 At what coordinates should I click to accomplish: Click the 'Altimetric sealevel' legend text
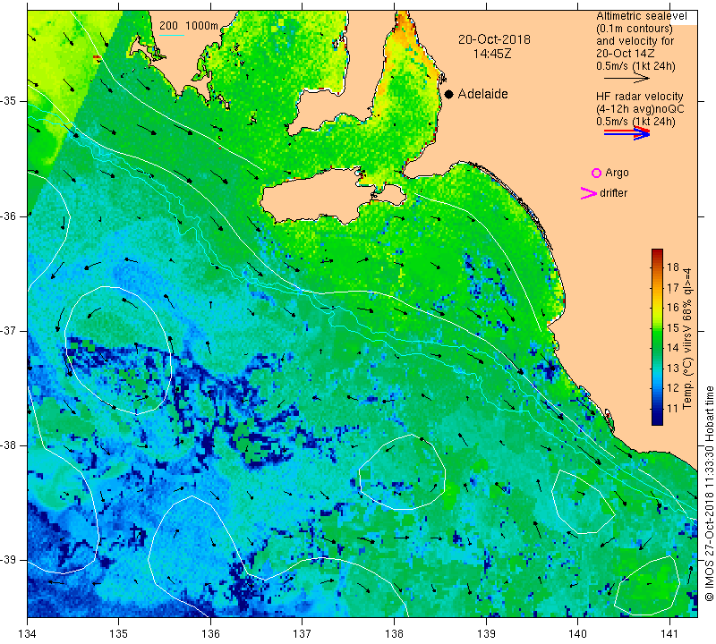tap(641, 16)
